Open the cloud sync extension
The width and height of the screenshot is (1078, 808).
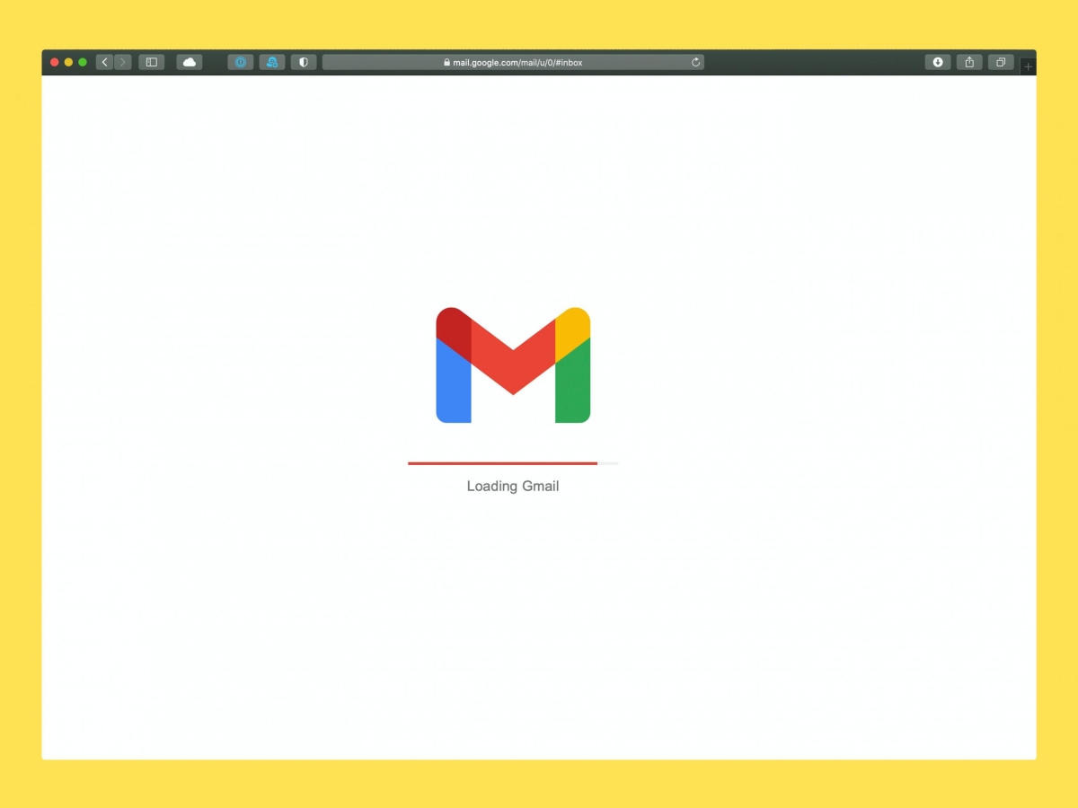coord(272,62)
